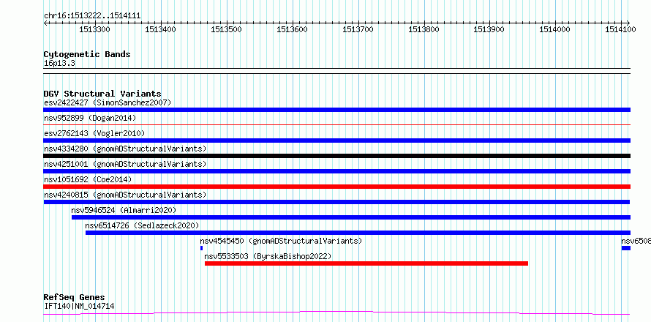651x322 pixels.
Task: Click ruler position 1513600
Action: (293, 29)
